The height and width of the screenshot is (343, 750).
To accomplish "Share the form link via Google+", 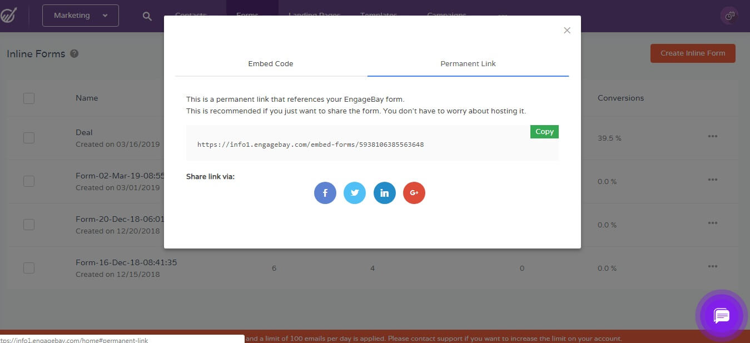I will (x=414, y=192).
